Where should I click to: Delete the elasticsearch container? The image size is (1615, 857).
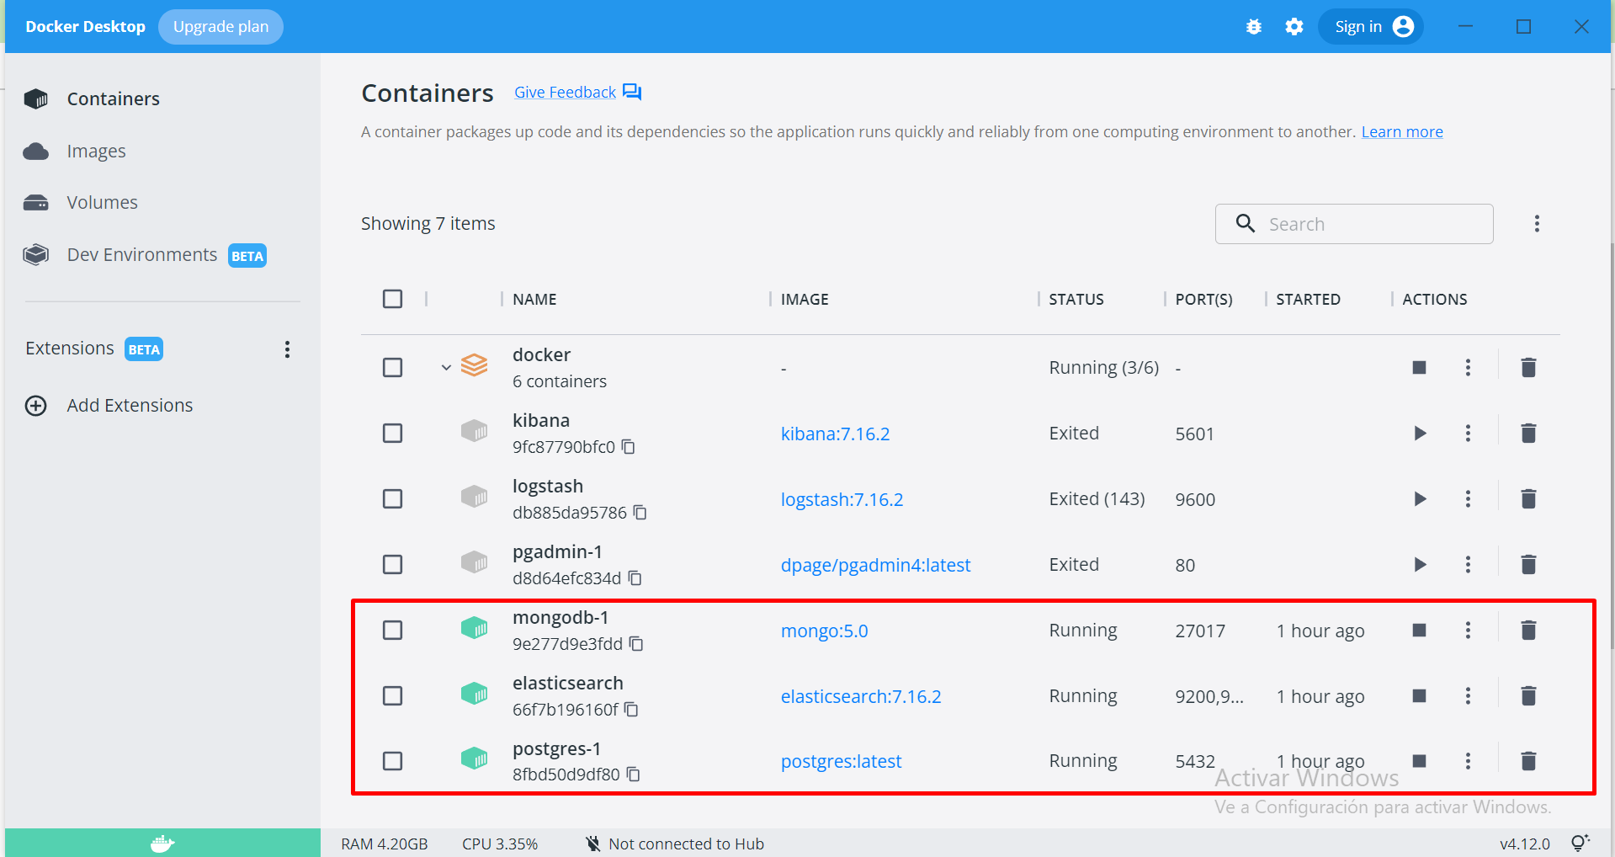1528,695
